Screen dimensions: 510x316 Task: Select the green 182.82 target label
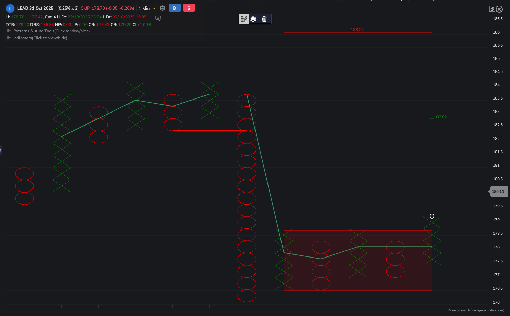coord(440,117)
